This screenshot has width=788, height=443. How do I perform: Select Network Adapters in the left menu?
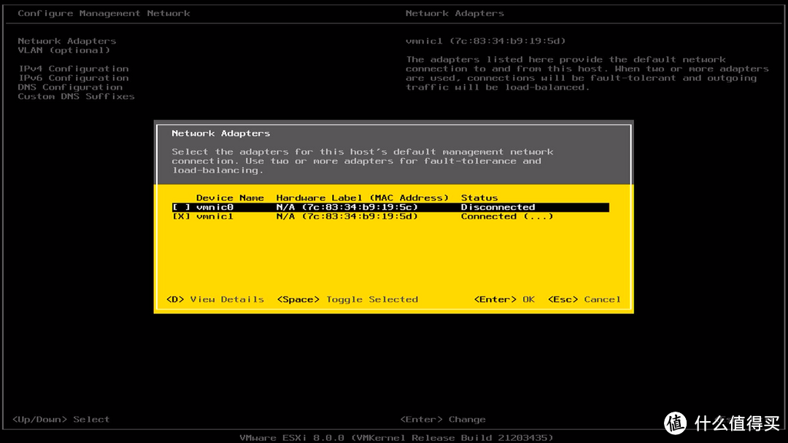tap(66, 42)
